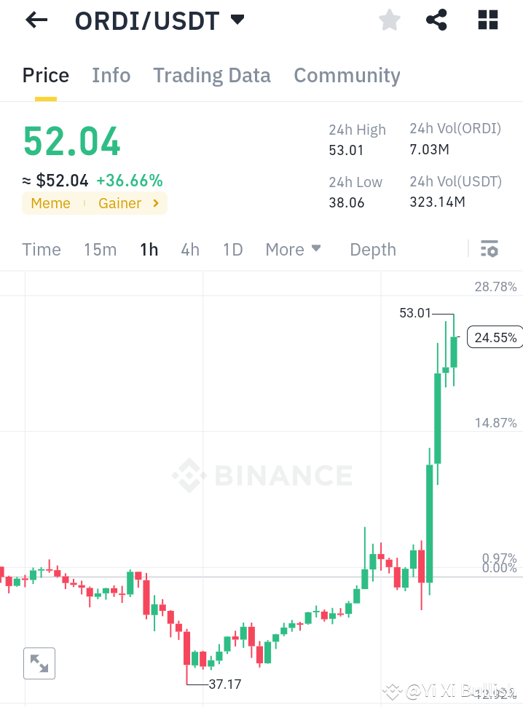Open the Depth view
Viewport: 523px width, 707px height.
(372, 249)
